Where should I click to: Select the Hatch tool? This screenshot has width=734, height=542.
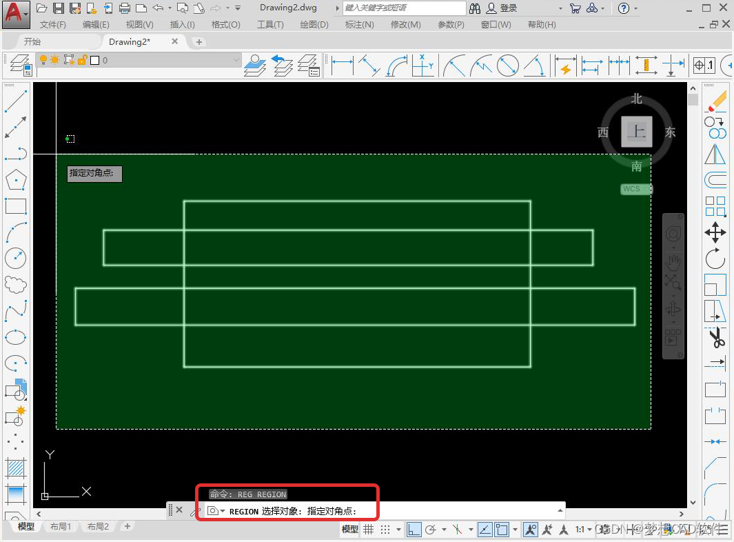[15, 468]
